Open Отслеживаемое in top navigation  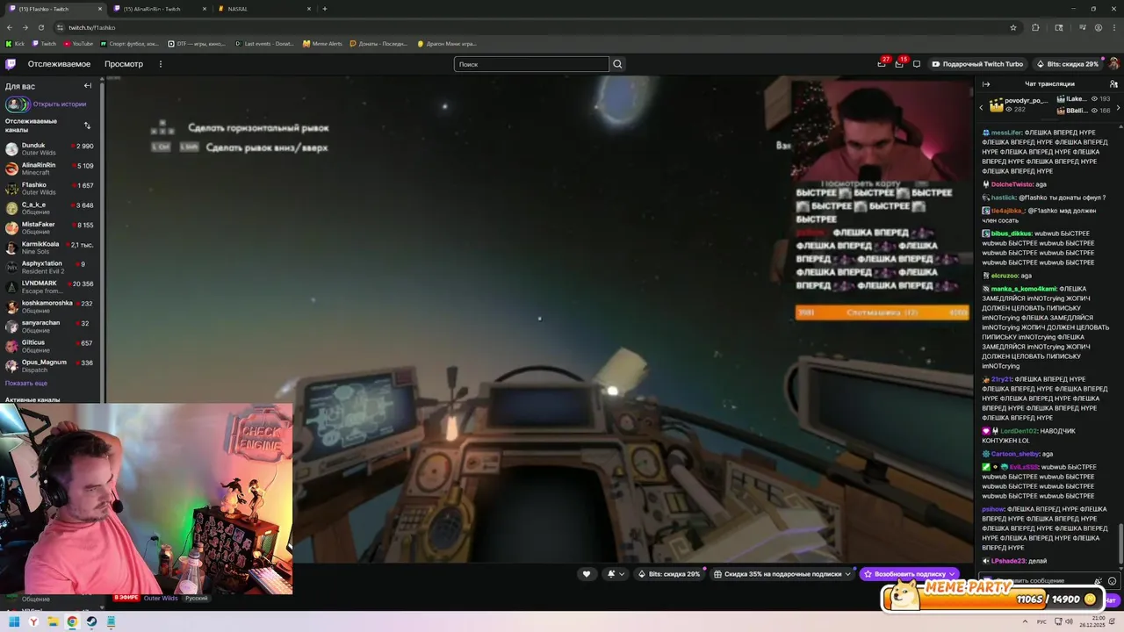(x=59, y=64)
